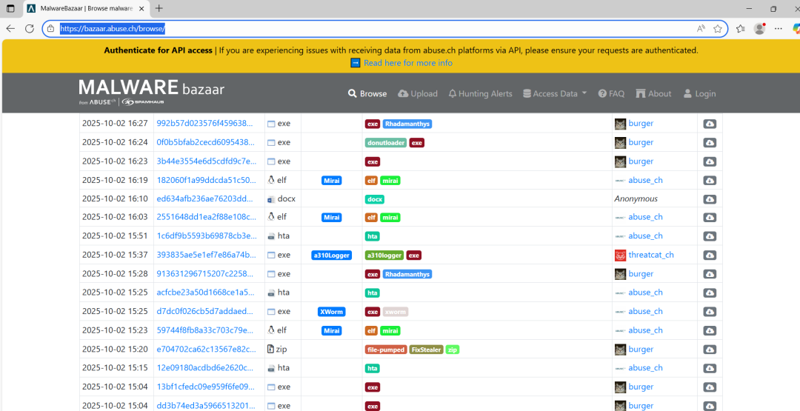Viewport: 800px width, 411px height.
Task: Click the timestamp 2025-10-02 16:10
Action: 115,199
